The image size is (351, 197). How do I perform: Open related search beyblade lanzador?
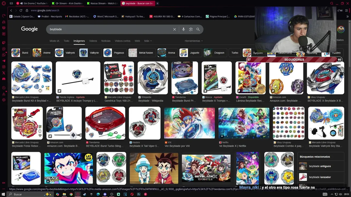pos(320,177)
